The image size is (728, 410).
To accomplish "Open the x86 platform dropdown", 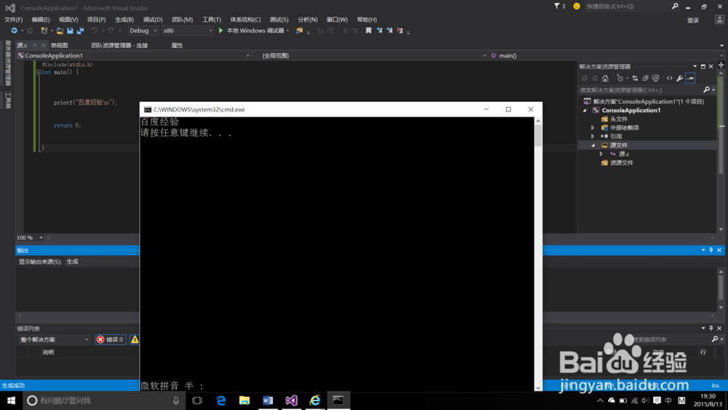I will 188,31.
